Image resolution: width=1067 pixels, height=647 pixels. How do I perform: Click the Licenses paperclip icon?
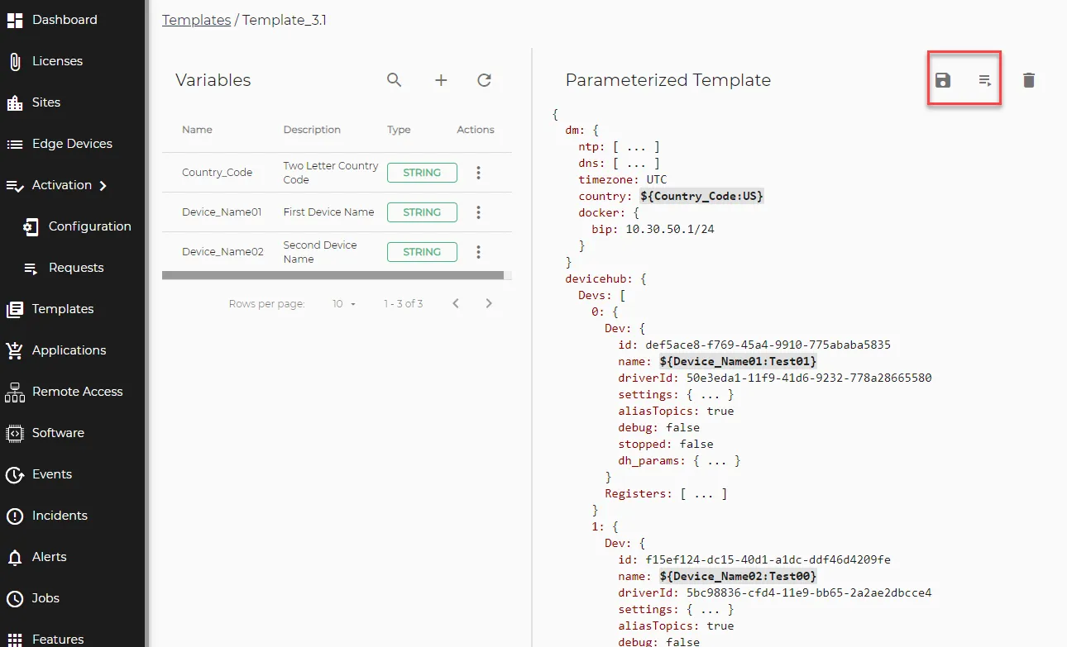[x=15, y=61]
